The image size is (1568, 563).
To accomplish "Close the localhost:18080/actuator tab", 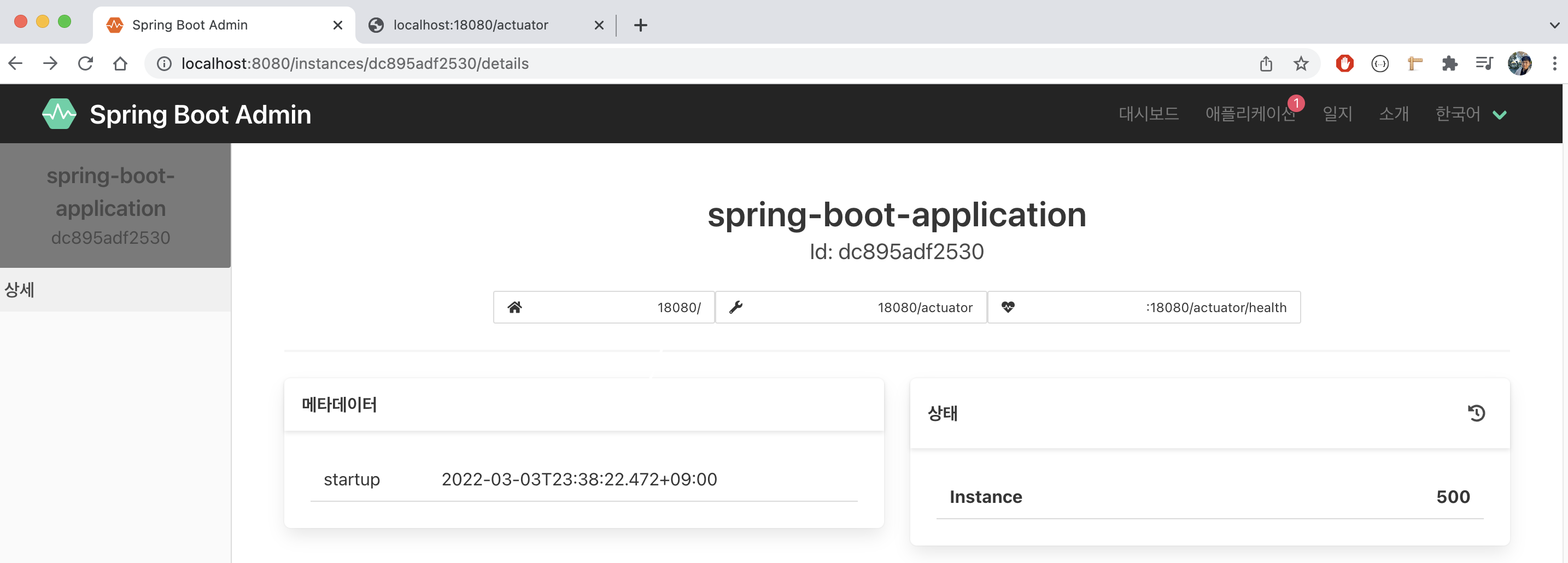I will 599,25.
